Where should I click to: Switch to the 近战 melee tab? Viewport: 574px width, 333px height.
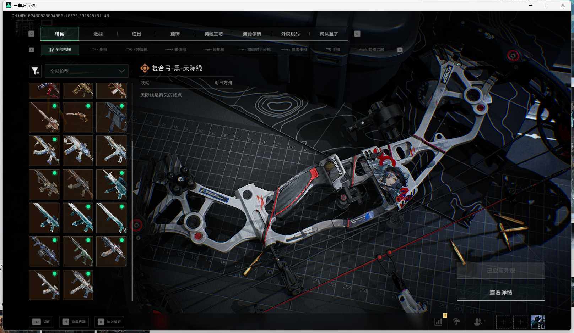pos(98,34)
